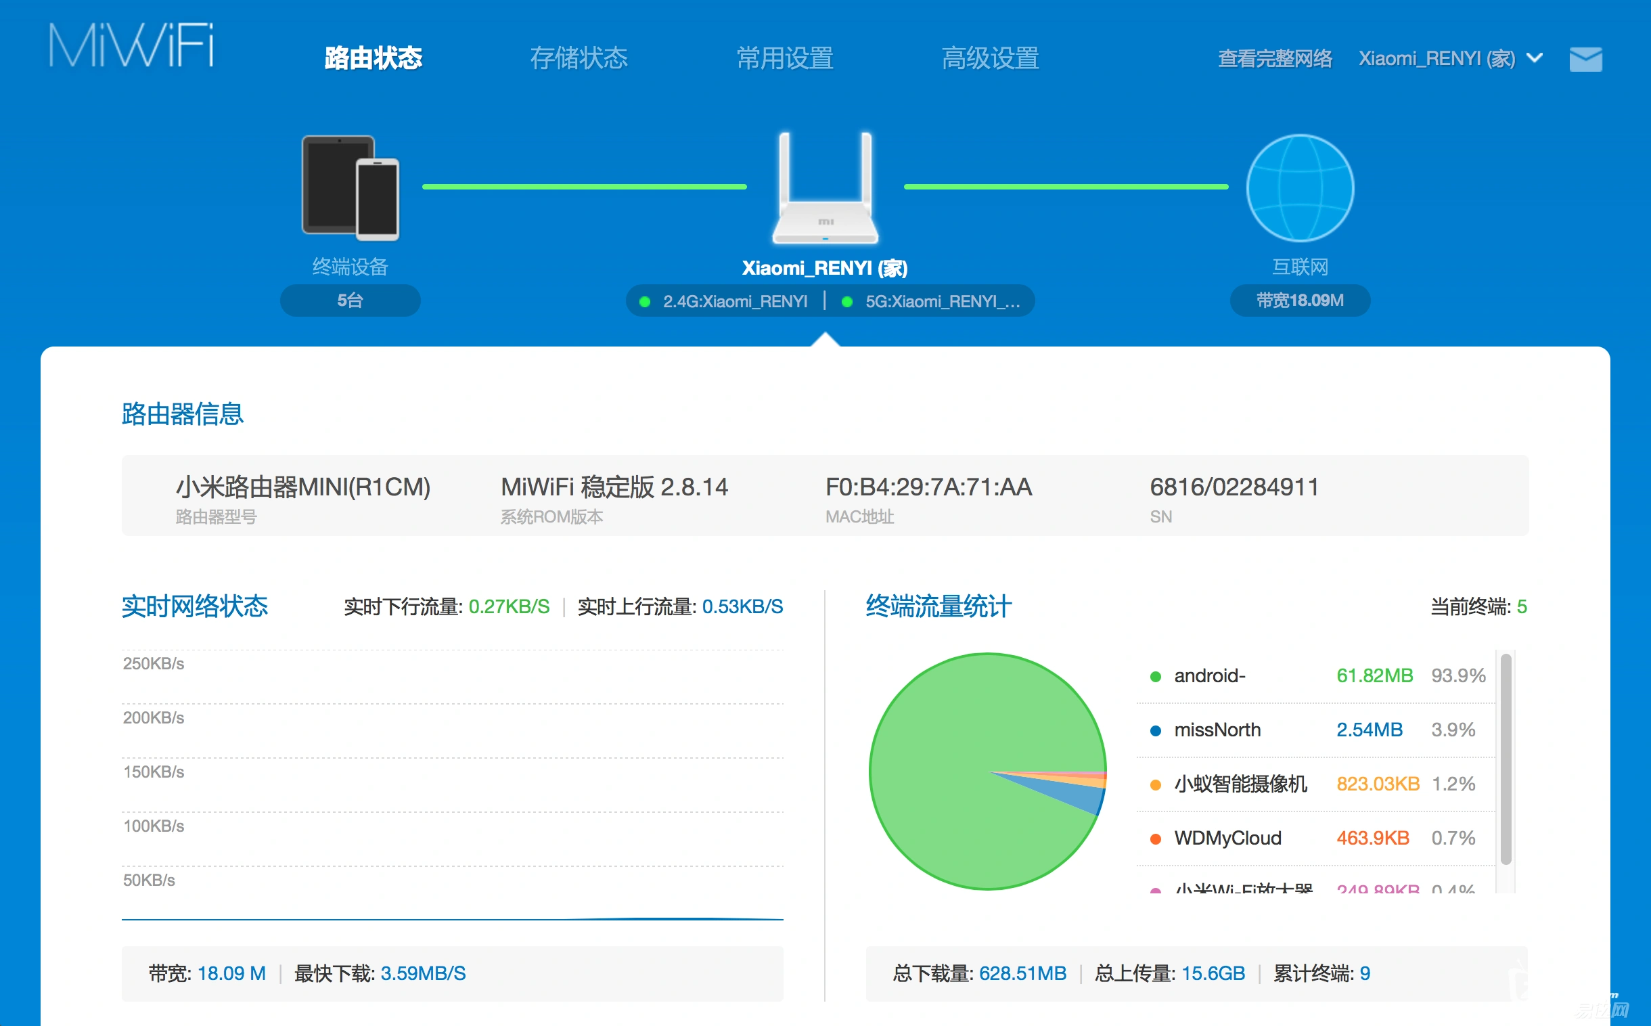Click the 终端设备 label
The height and width of the screenshot is (1026, 1651).
coord(350,267)
